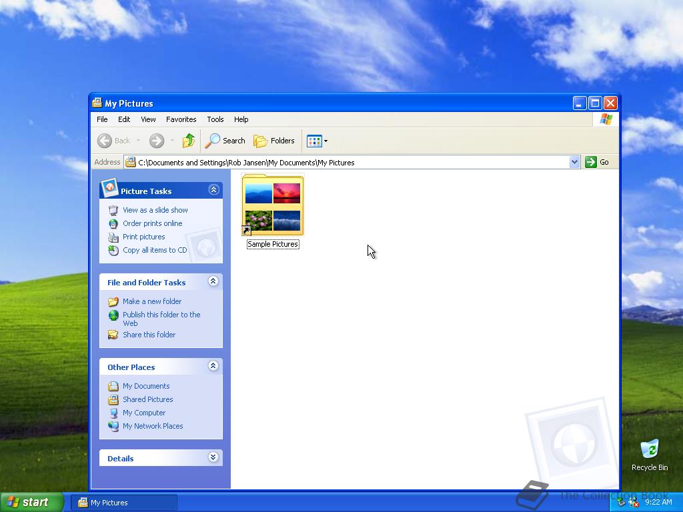This screenshot has width=683, height=512.
Task: Open the Tools menu
Action: tap(215, 119)
